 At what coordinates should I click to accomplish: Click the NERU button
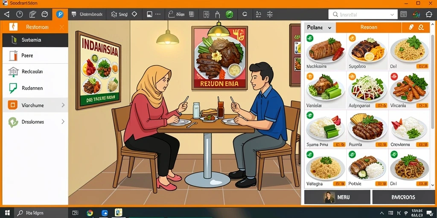tap(337, 197)
